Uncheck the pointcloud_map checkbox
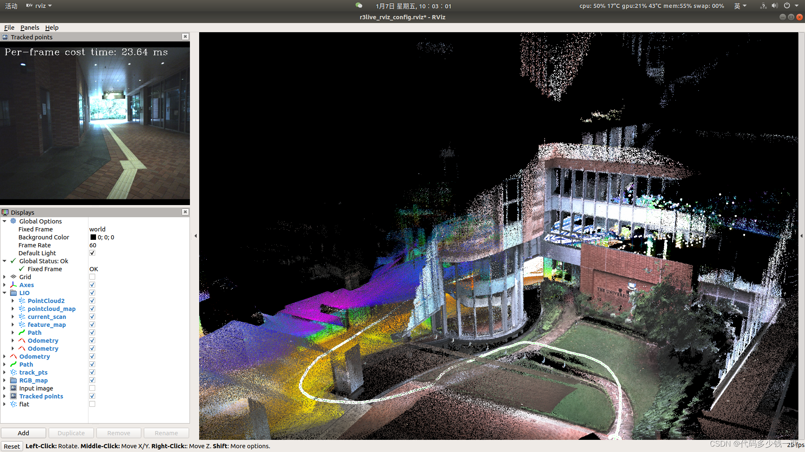 [92, 308]
